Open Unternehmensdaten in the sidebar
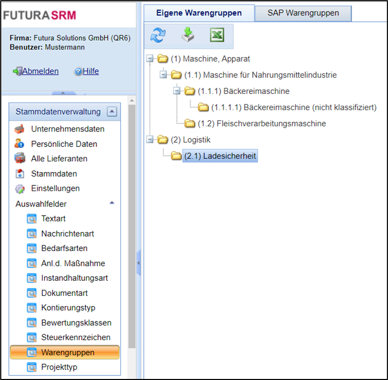This screenshot has width=388, height=380. (x=67, y=129)
